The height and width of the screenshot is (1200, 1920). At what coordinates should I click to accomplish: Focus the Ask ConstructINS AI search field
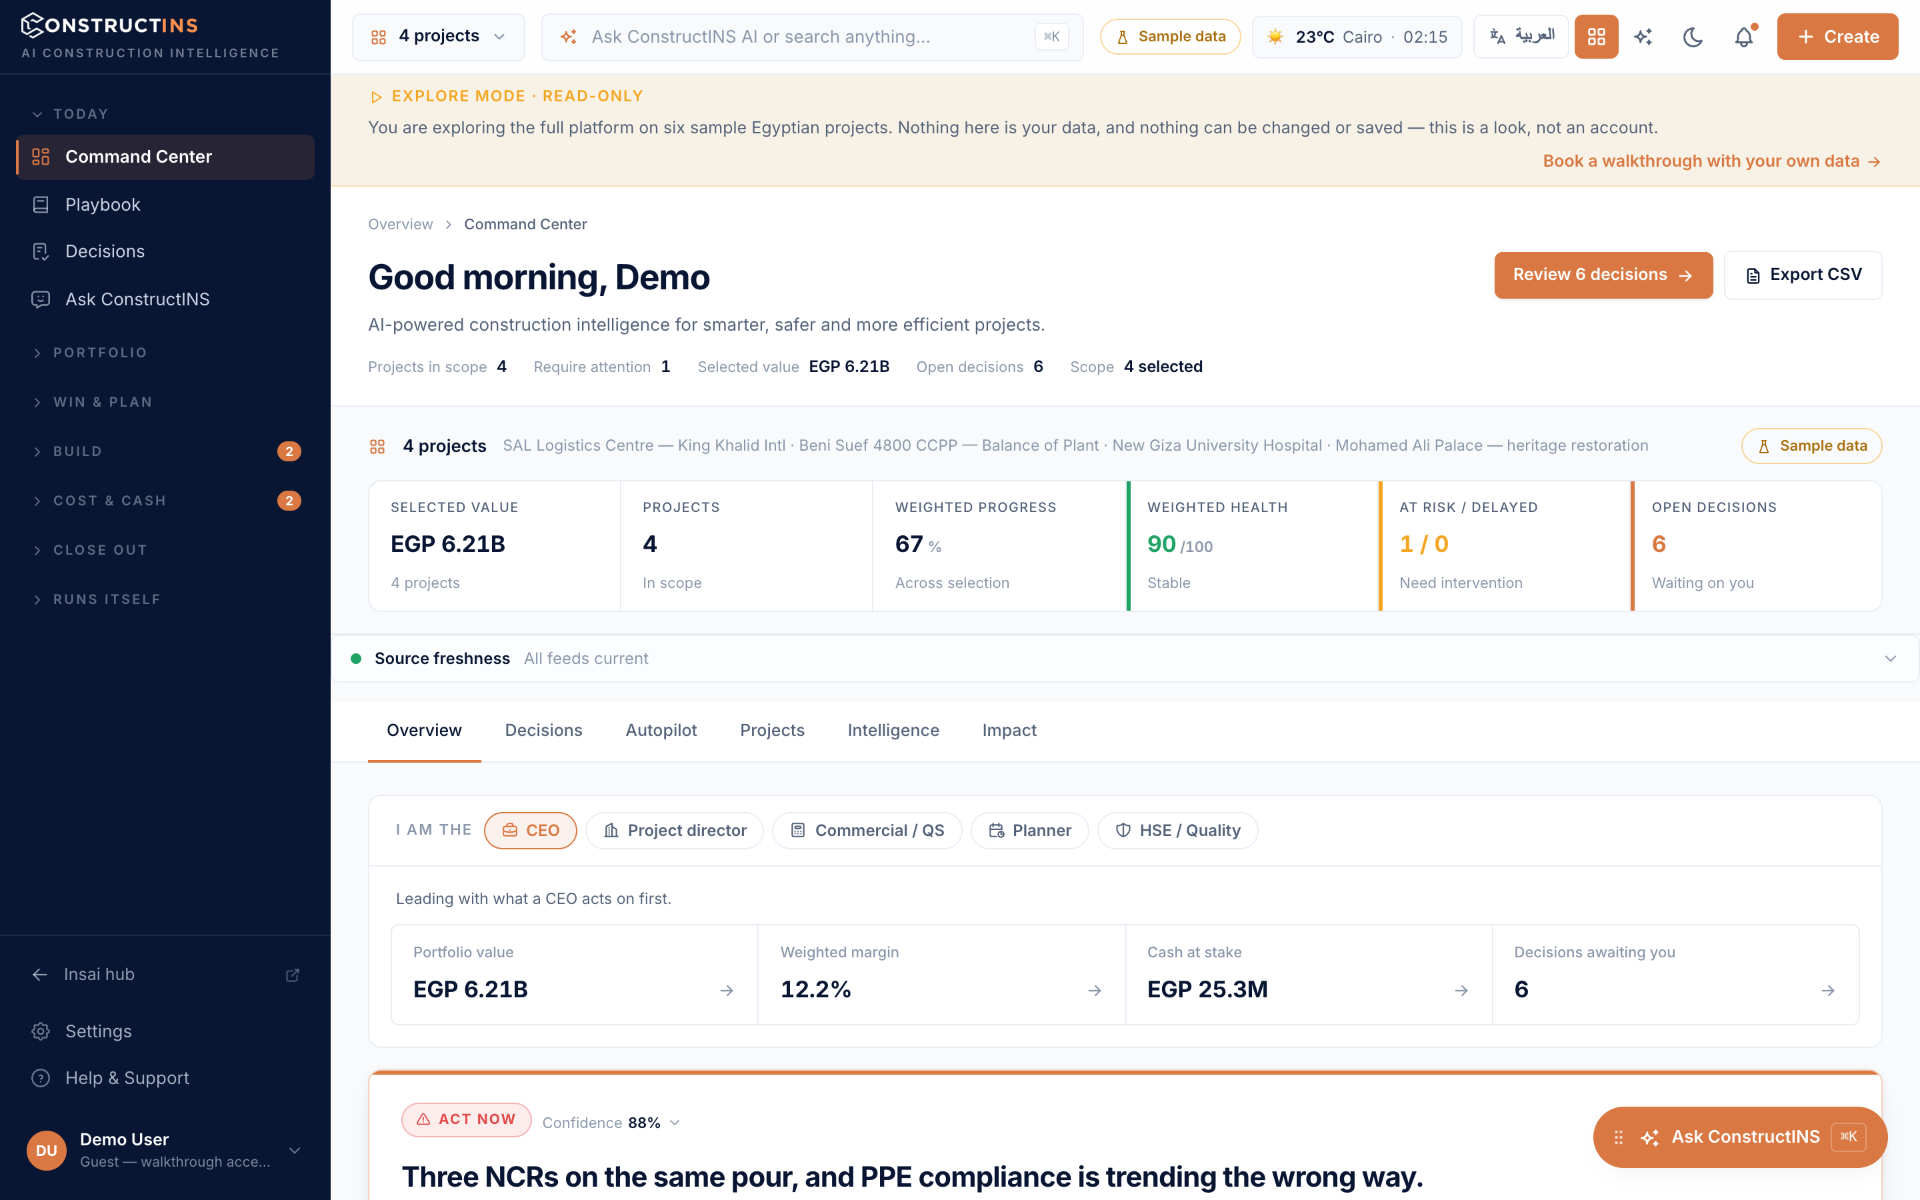[813, 37]
